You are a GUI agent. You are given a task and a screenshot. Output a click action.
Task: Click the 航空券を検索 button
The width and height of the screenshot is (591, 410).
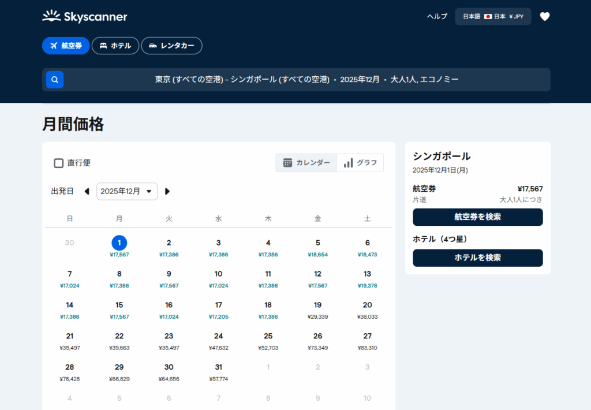click(477, 217)
